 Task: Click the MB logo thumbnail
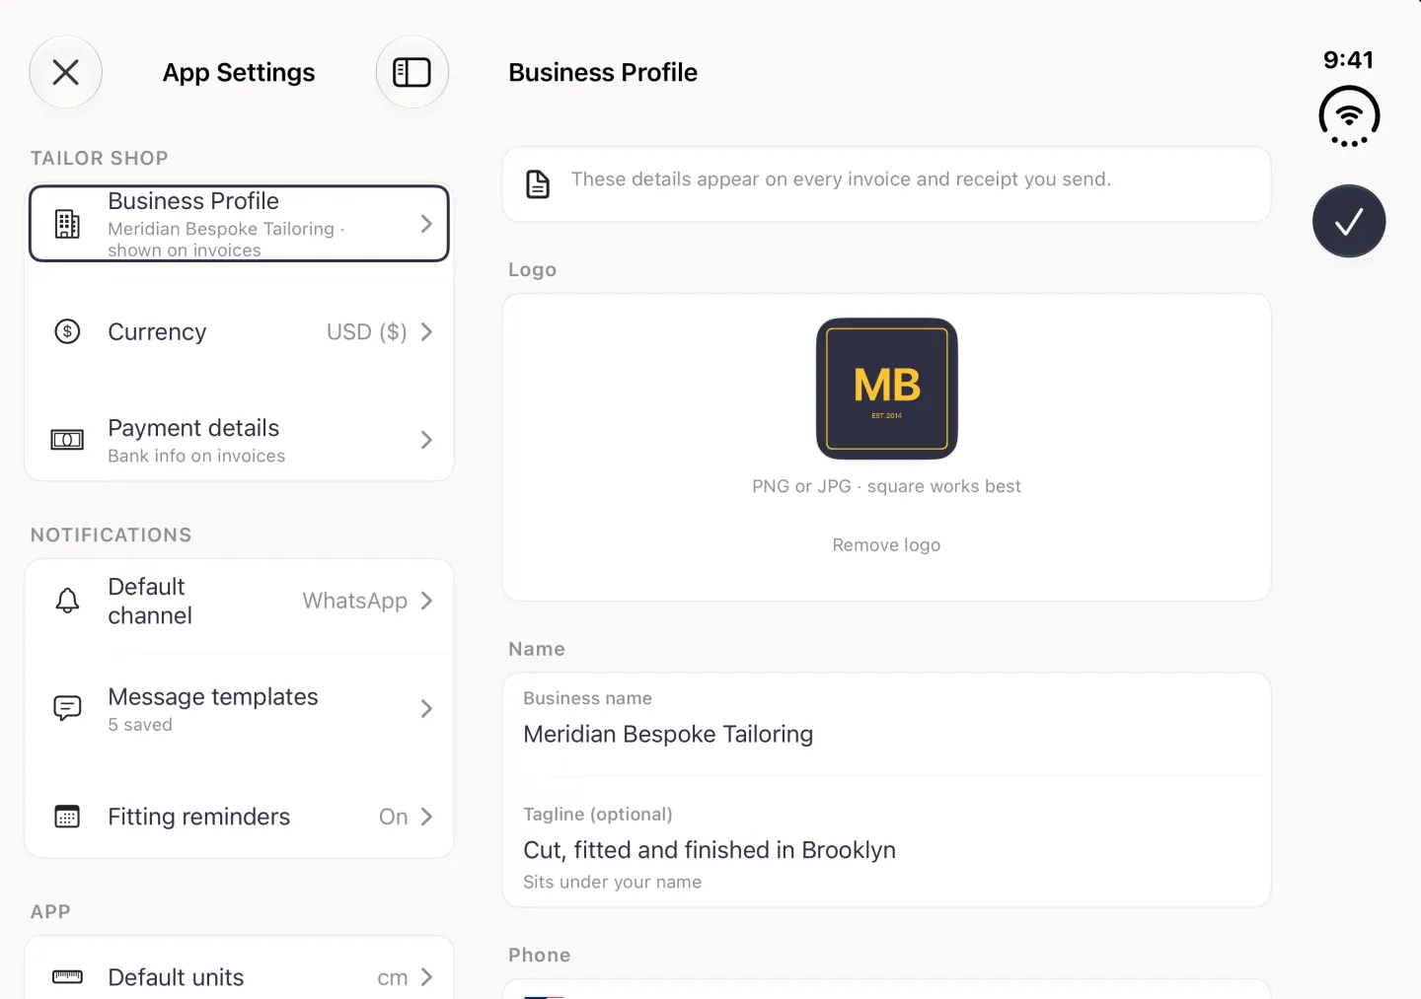click(x=887, y=389)
